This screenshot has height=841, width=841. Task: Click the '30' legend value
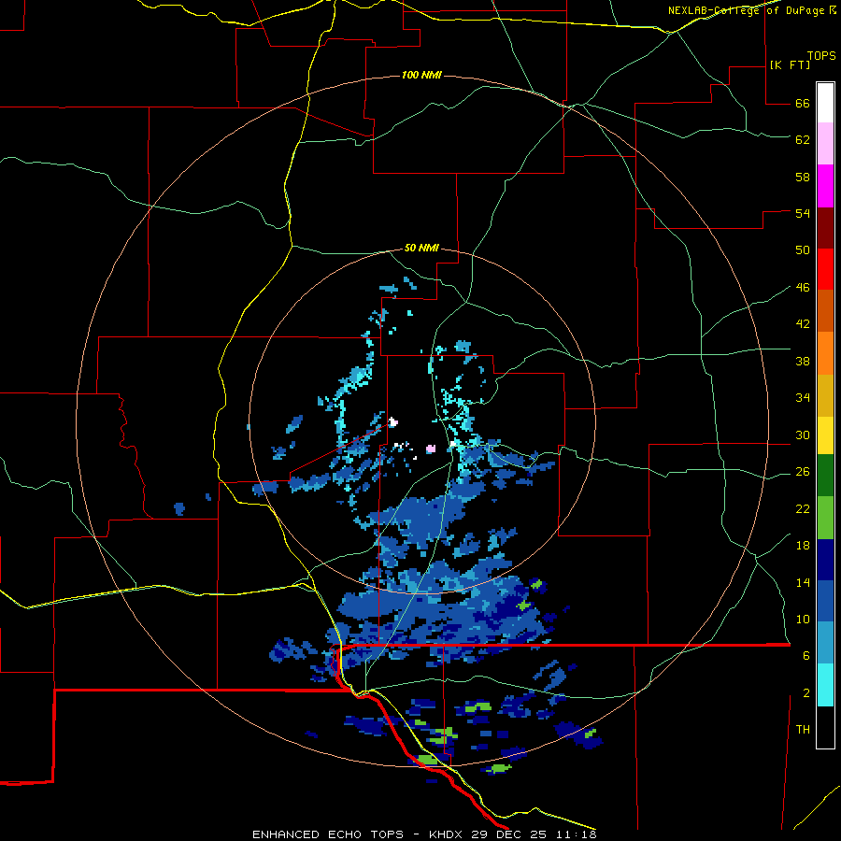tap(803, 435)
